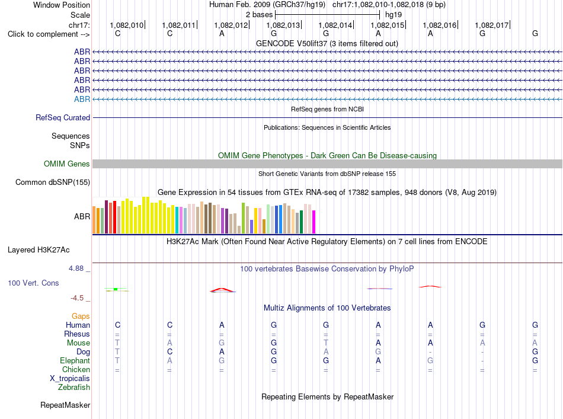Click the Human alignment row label
This screenshot has height=419, width=563.
[x=78, y=325]
